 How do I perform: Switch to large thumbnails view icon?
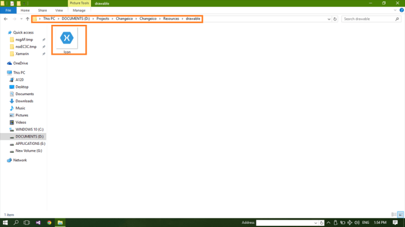point(401,215)
